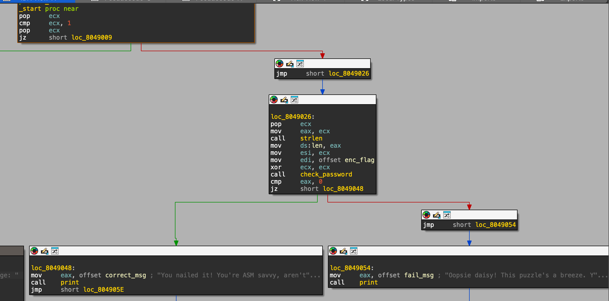
Task: Click group nodes icon on jmp loc_8049026 node
Action: tap(300, 64)
